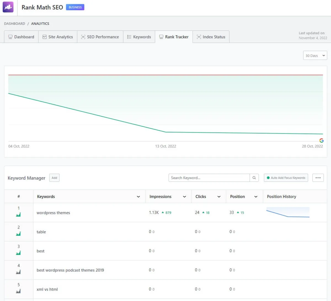Open the 30 Days date range dropdown

pyautogui.click(x=315, y=55)
